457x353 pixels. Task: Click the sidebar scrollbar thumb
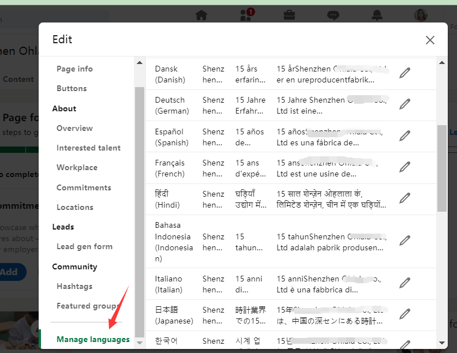(x=140, y=212)
